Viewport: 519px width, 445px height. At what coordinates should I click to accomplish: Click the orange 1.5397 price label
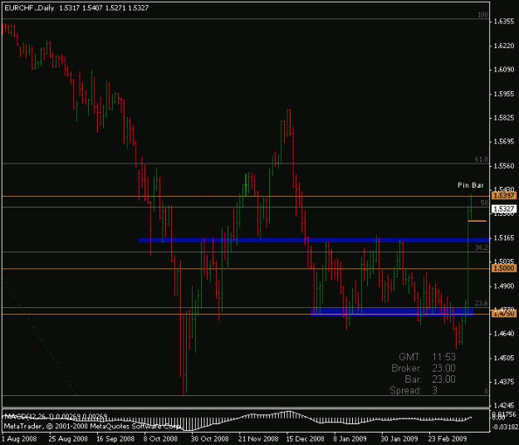(x=504, y=196)
